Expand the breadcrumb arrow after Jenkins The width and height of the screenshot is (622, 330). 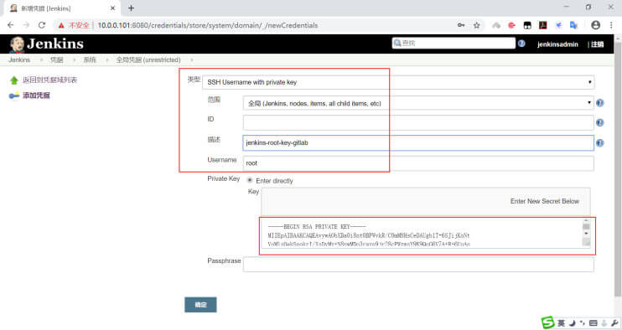tap(41, 59)
